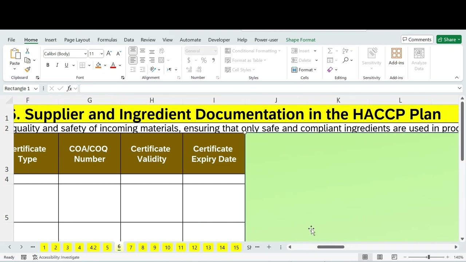Apply the yellow fill color swatch

click(x=98, y=65)
